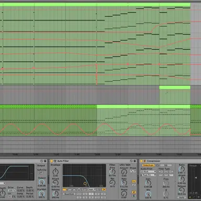This screenshot has height=201, width=201.
Task: Click the Saturator Output knob
Action: pos(41,182)
